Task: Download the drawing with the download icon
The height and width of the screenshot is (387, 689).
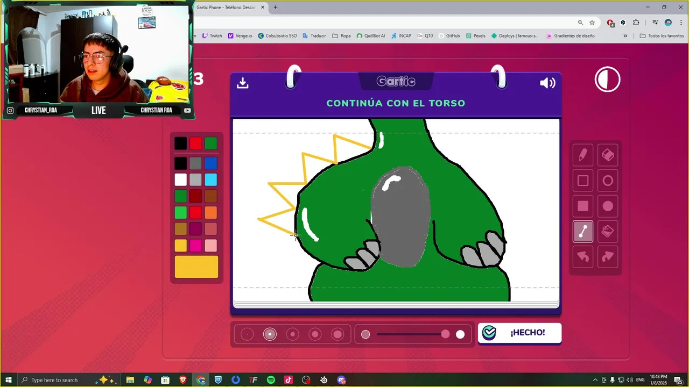Action: pos(243,83)
